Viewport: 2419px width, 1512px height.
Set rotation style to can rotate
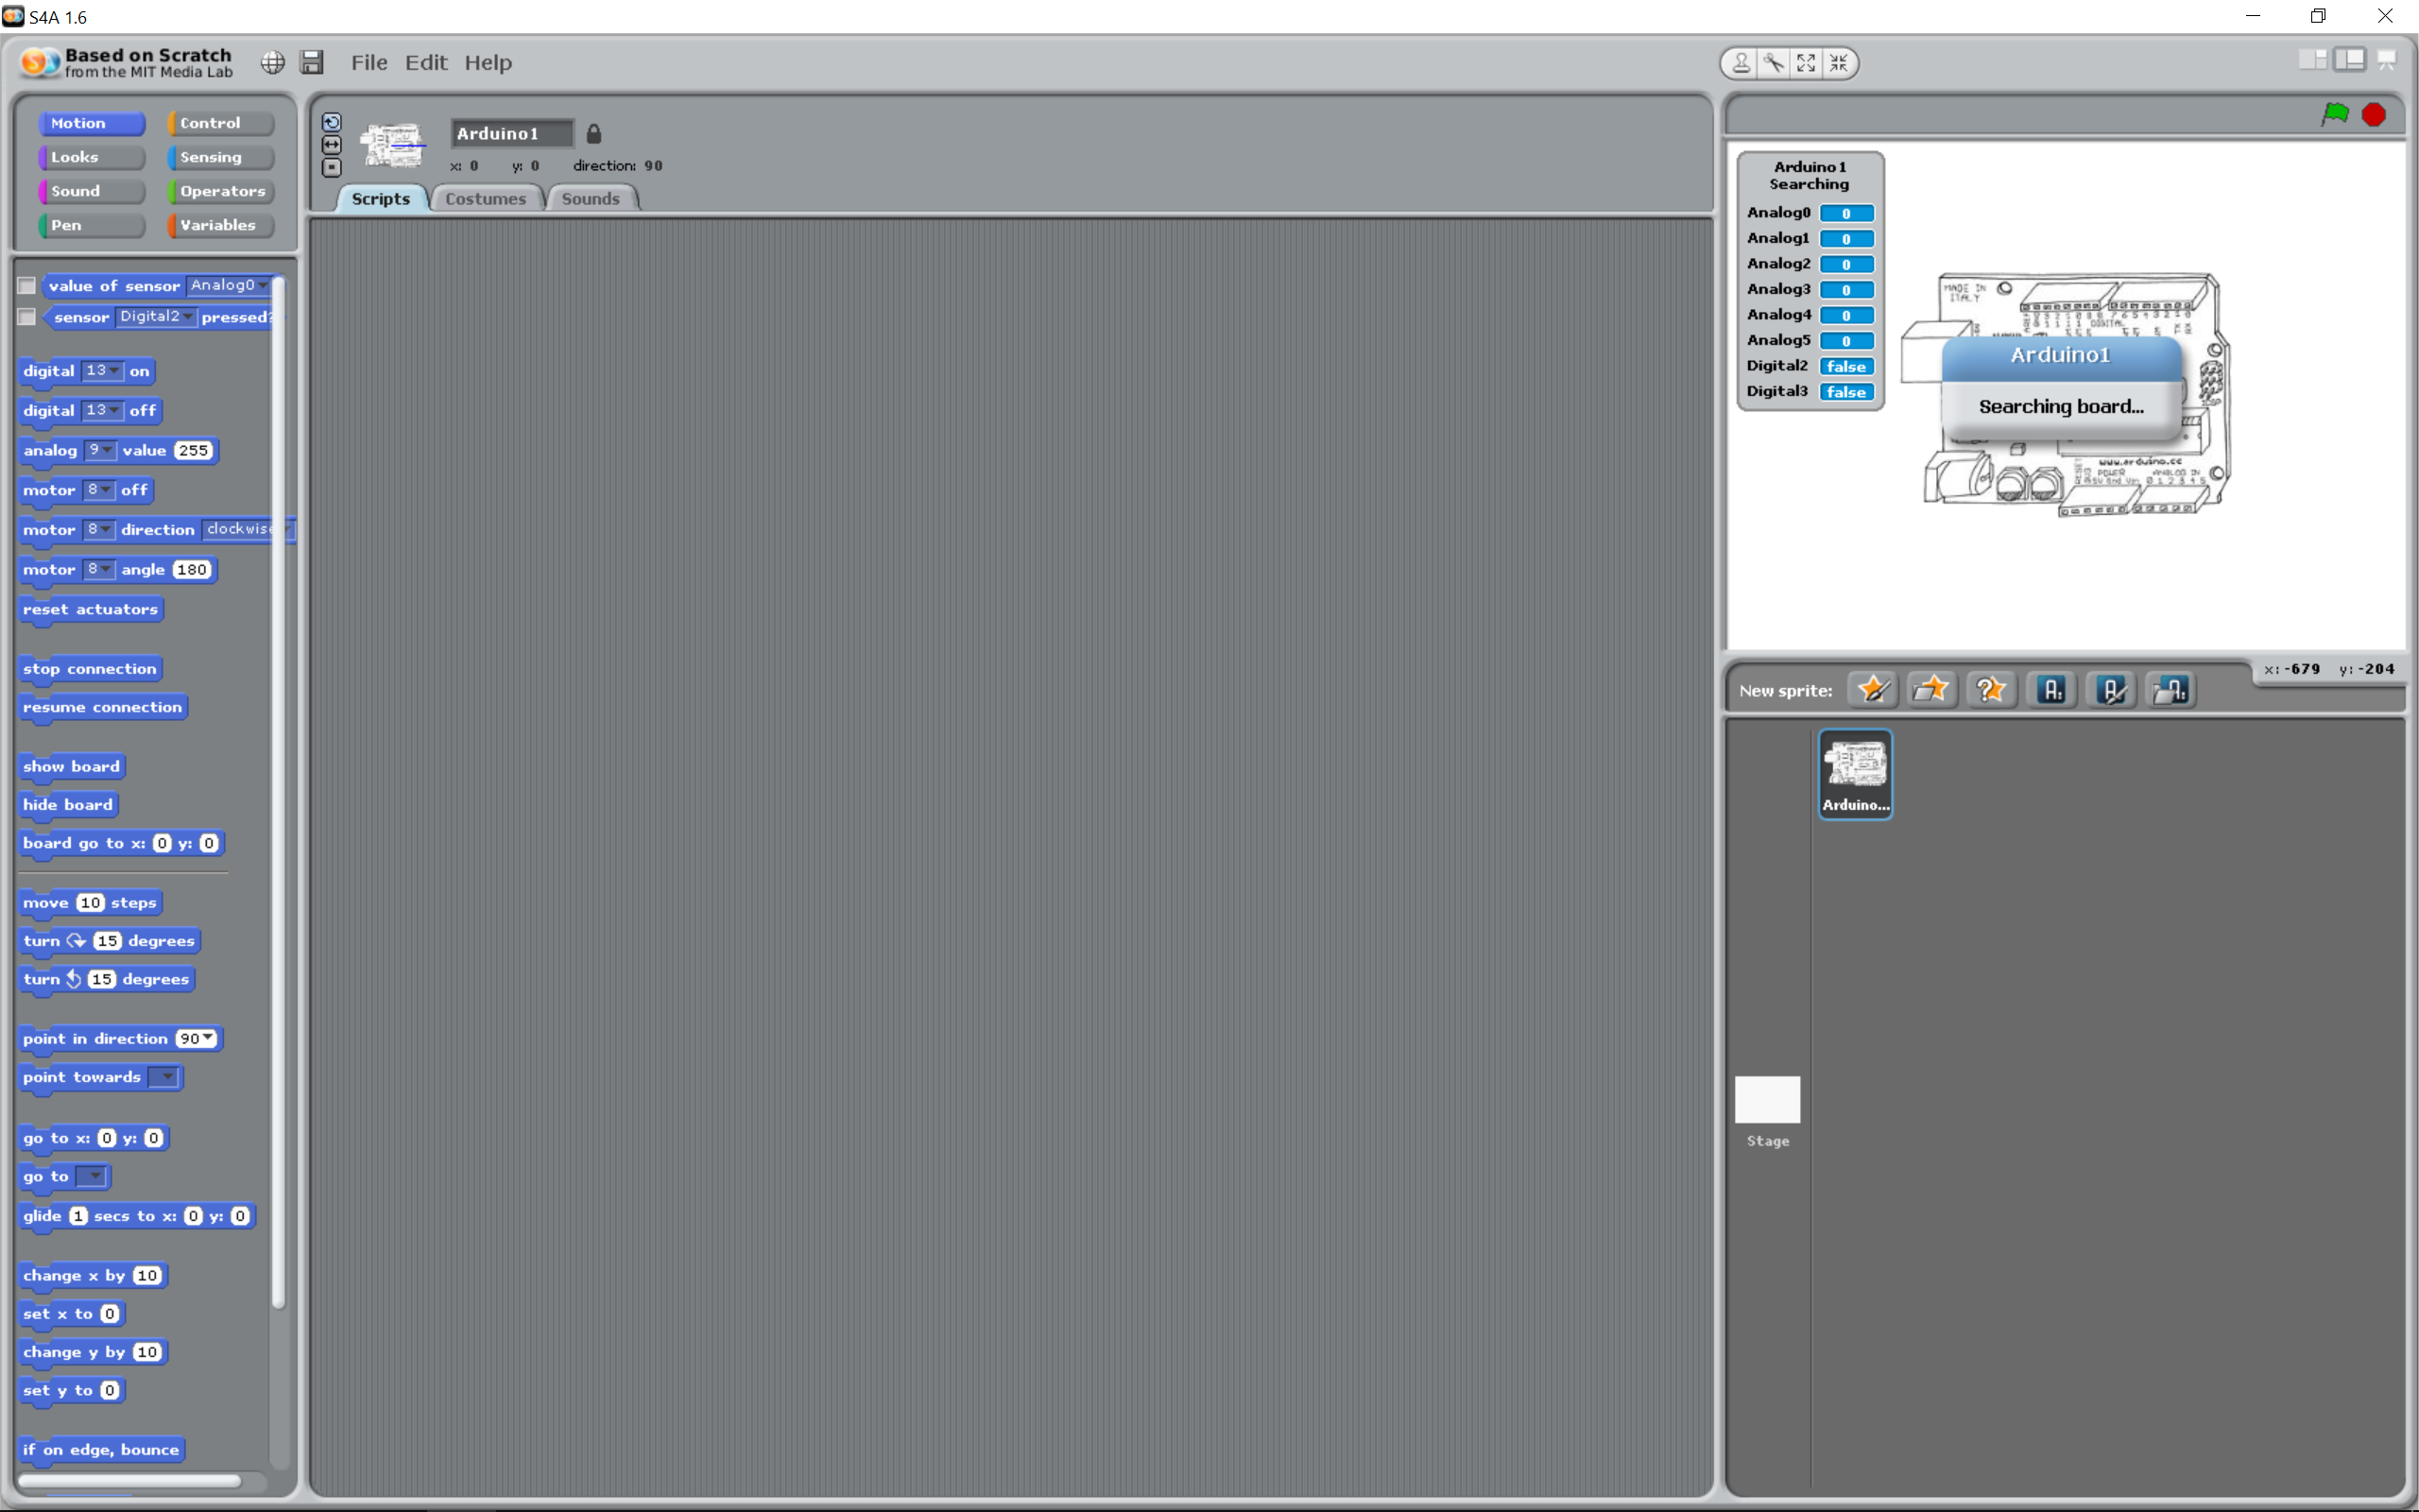coord(332,123)
